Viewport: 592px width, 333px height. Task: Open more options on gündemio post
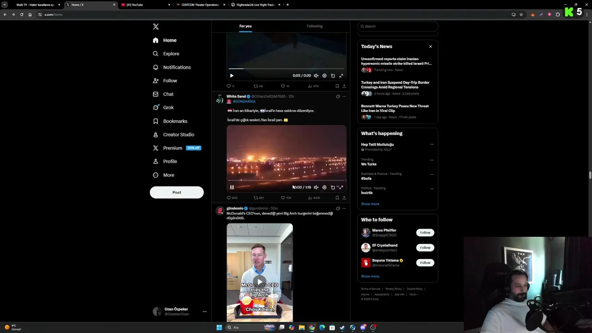point(344,209)
